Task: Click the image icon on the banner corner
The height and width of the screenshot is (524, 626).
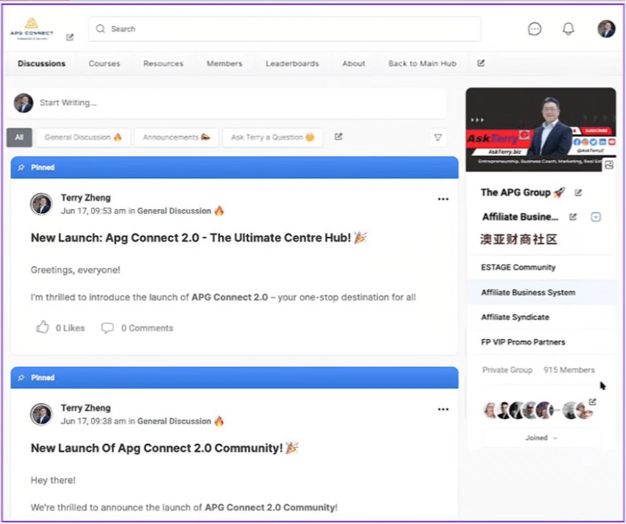Action: 609,165
